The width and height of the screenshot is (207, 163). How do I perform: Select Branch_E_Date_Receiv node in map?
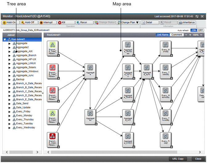coord(52,140)
